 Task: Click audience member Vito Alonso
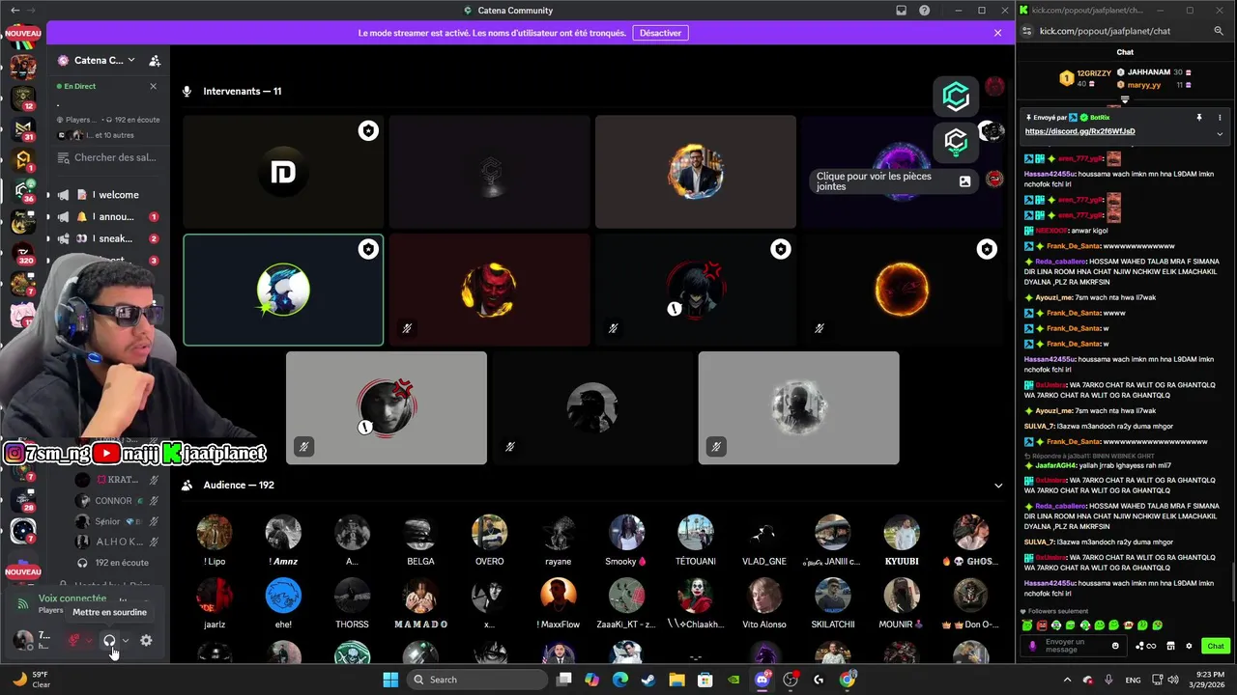click(x=763, y=603)
